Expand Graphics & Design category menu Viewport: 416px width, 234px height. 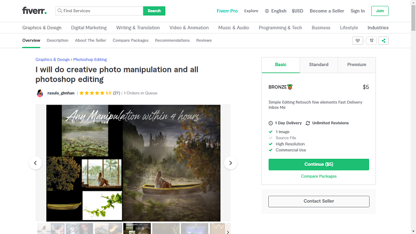pyautogui.click(x=42, y=28)
